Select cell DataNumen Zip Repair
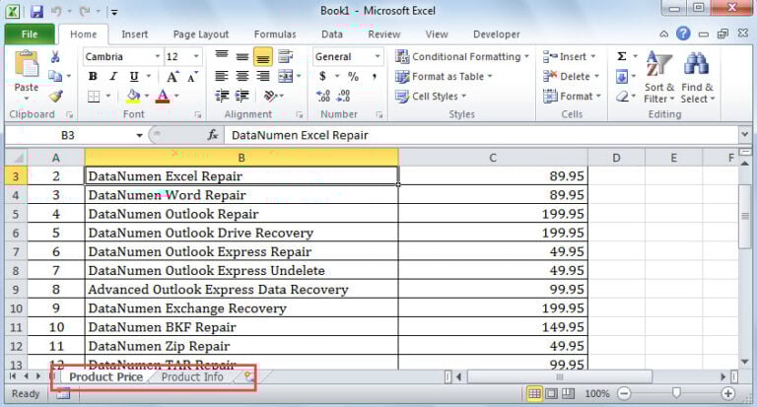 tap(241, 346)
